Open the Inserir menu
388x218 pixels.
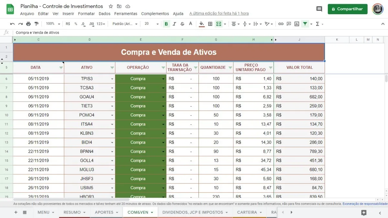pyautogui.click(x=68, y=14)
